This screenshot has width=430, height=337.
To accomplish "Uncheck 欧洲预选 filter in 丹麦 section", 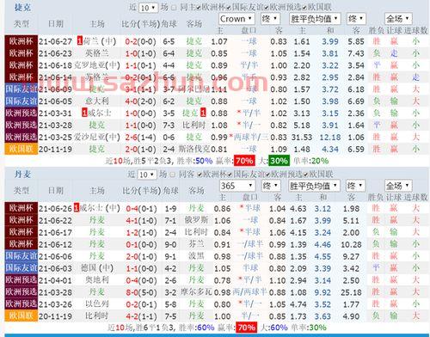I will (x=267, y=175).
